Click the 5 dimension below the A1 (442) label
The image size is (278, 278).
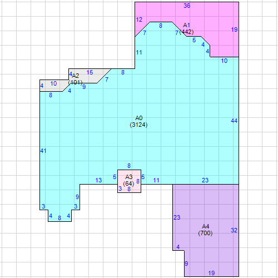(x=194, y=40)
